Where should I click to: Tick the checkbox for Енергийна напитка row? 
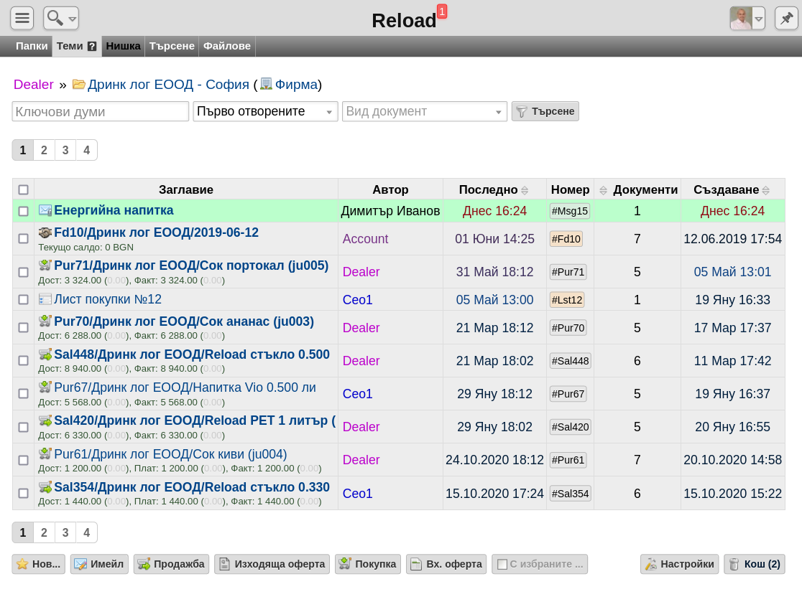pos(24,211)
